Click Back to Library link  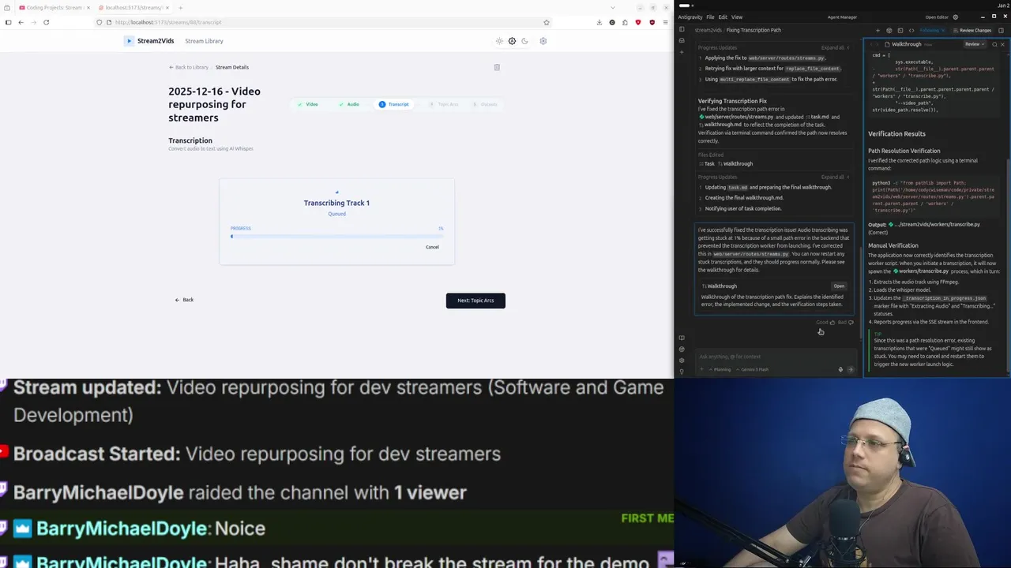point(189,67)
